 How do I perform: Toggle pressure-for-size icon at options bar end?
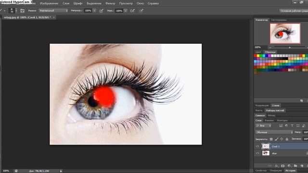coord(141,11)
